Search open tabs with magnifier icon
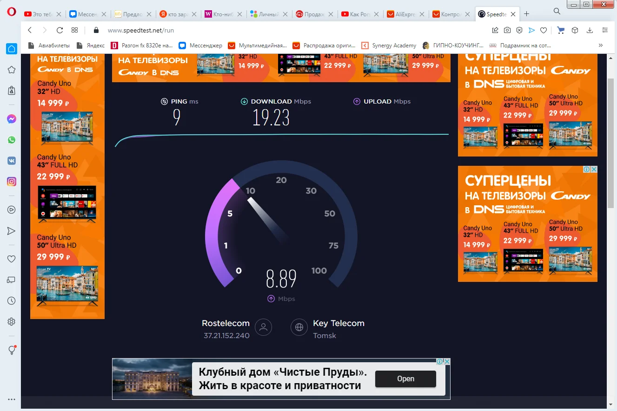Screen dimensions: 617x411 point(557,11)
